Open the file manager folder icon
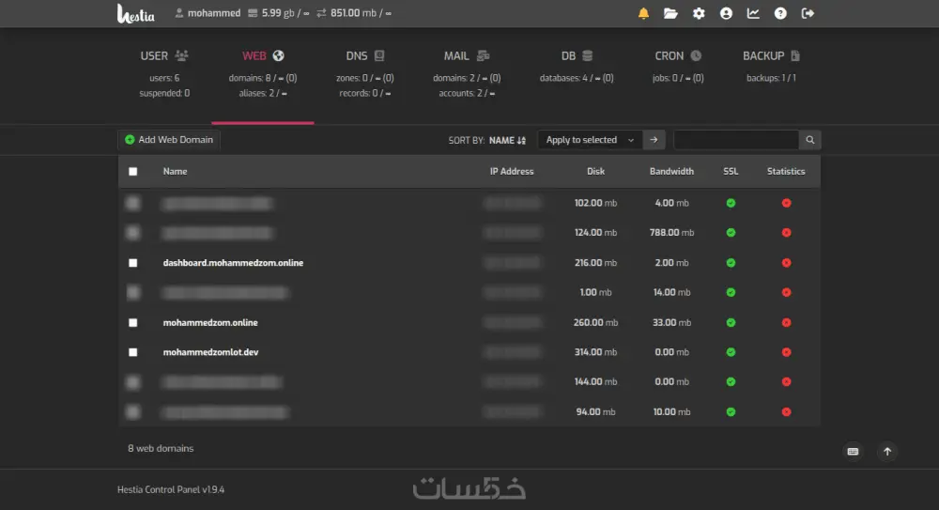The height and width of the screenshot is (510, 939). (x=670, y=13)
